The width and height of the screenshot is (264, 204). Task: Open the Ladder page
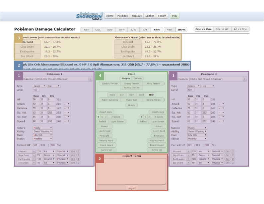pos(150,16)
